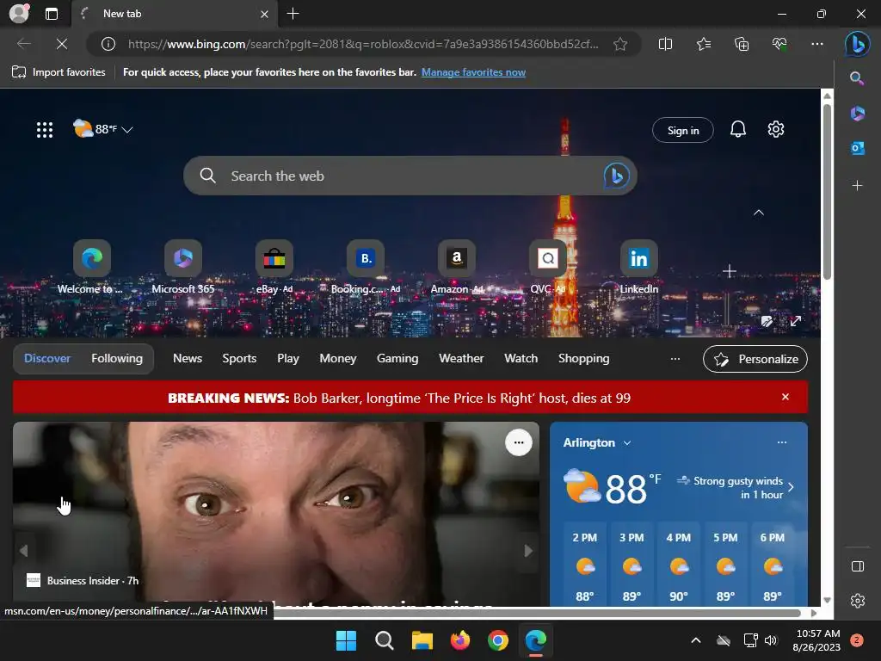The width and height of the screenshot is (881, 661).
Task: Click the Search the web input field
Action: click(x=410, y=176)
